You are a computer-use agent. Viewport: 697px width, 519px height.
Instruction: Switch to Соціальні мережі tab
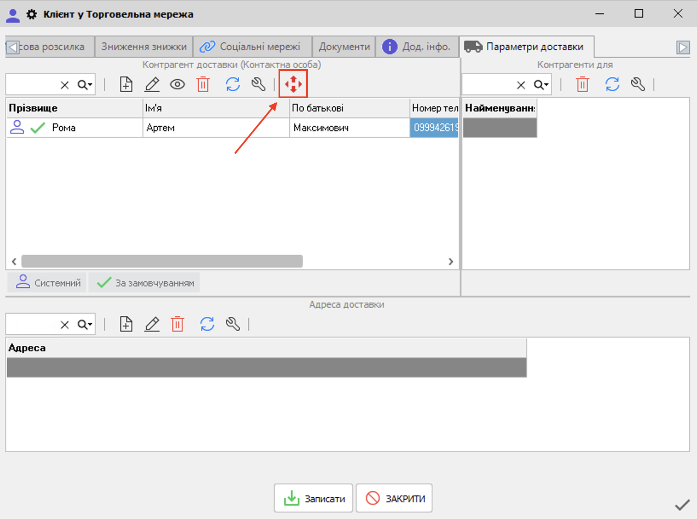tap(252, 47)
